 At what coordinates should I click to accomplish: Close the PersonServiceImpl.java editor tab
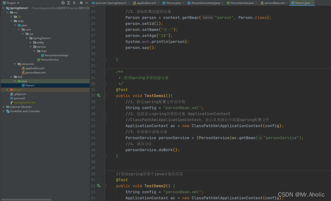tap(222, 3)
